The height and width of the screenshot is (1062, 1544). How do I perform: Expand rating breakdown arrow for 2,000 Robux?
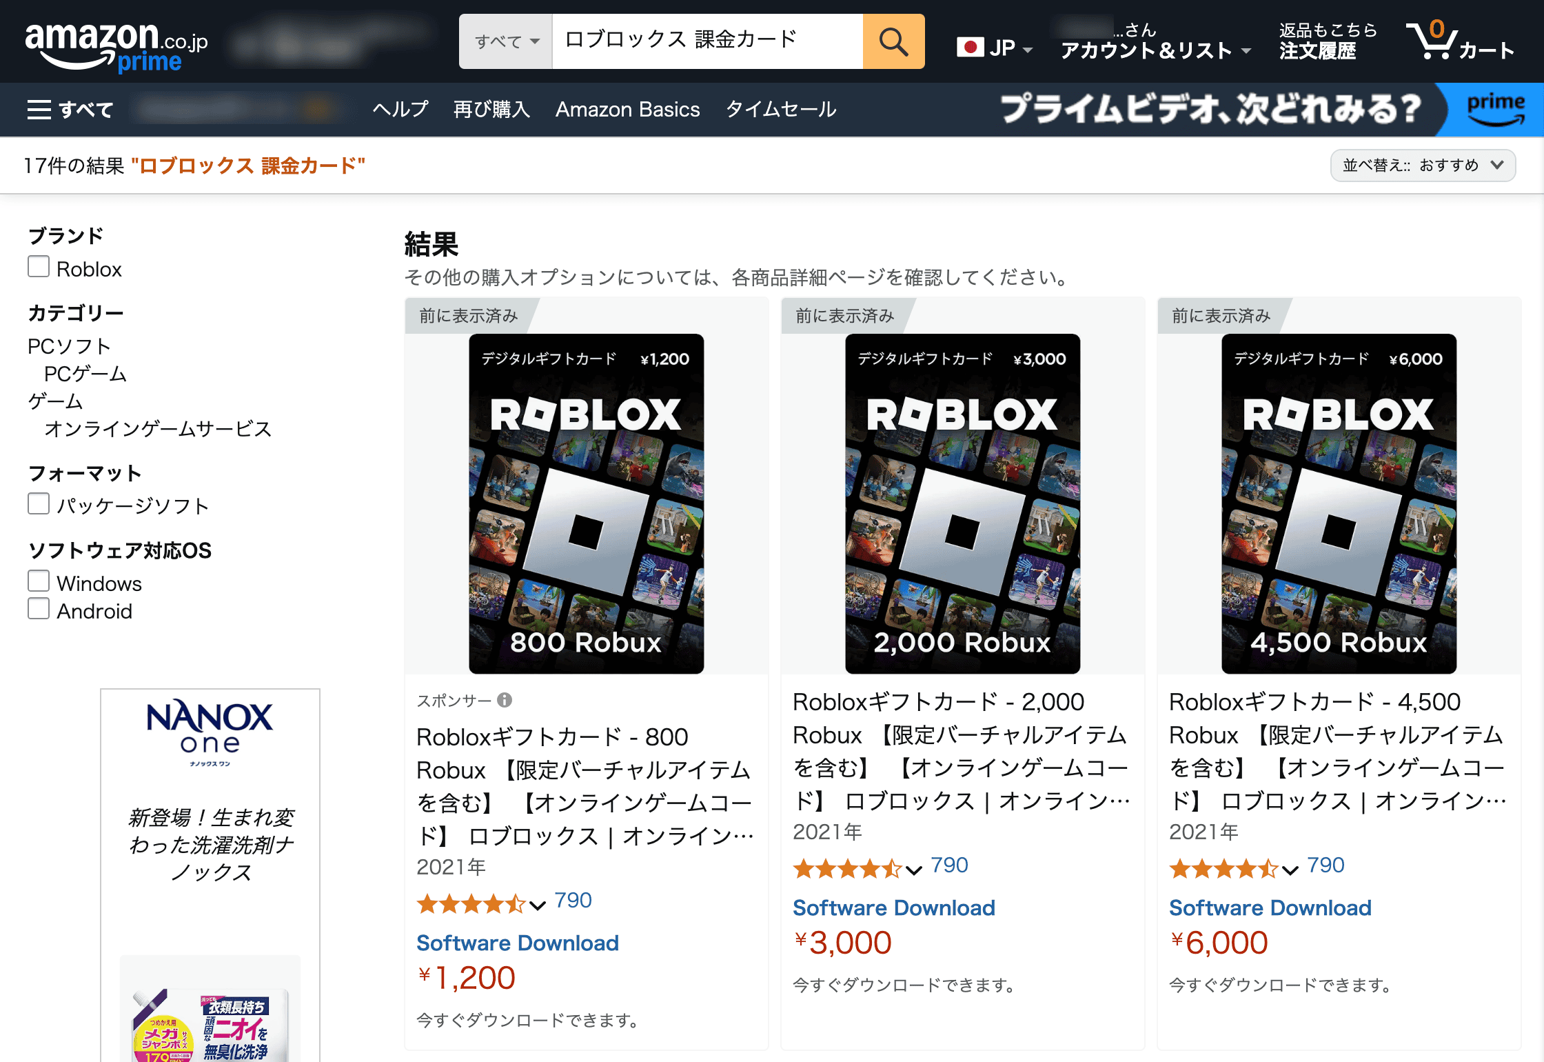pos(914,870)
